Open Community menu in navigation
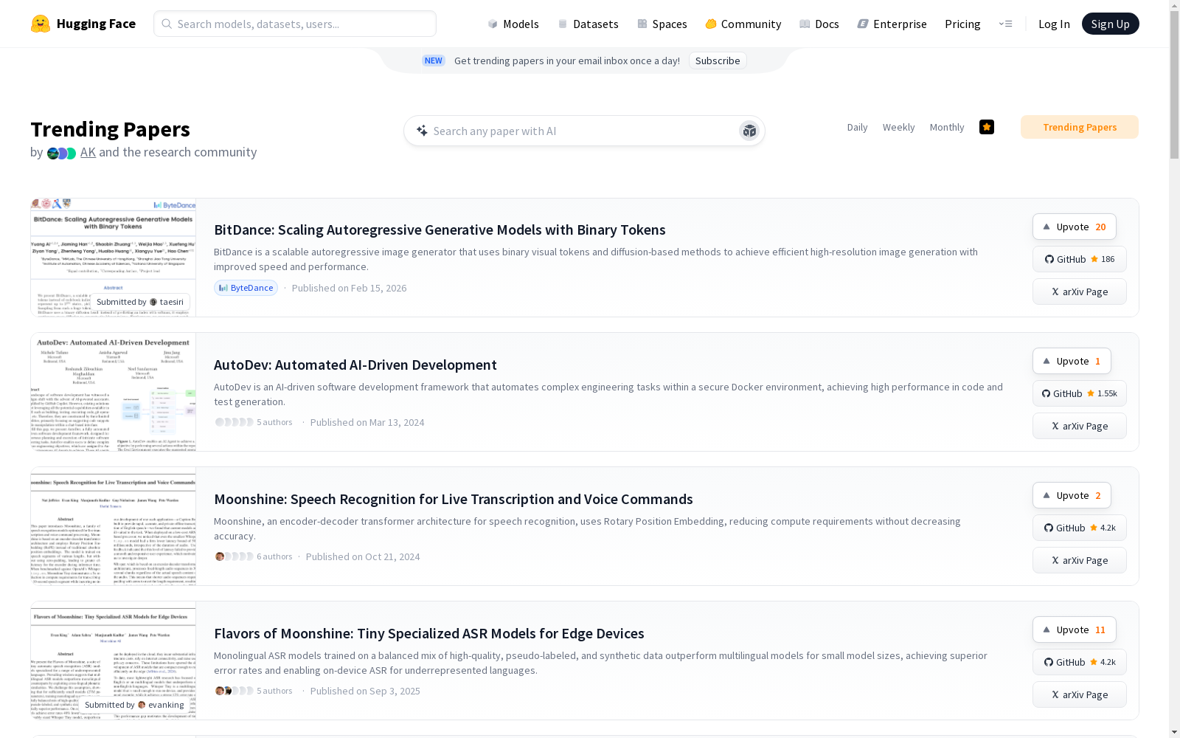The width and height of the screenshot is (1180, 738). (x=743, y=24)
